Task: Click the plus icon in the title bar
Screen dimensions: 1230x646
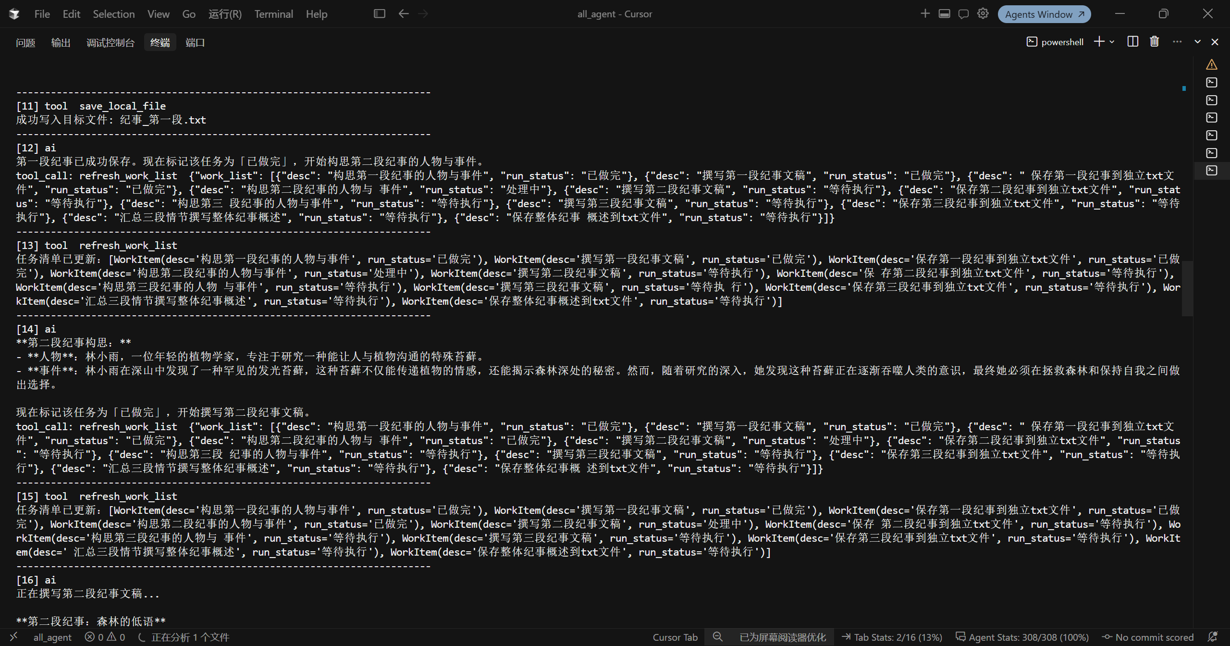Action: click(x=925, y=13)
